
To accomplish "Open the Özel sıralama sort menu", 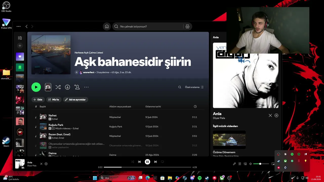I will pyautogui.click(x=194, y=87).
